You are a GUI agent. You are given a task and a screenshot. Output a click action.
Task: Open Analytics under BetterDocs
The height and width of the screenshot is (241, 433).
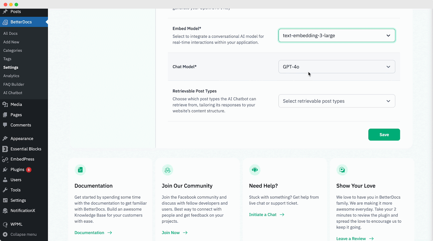pyautogui.click(x=11, y=76)
